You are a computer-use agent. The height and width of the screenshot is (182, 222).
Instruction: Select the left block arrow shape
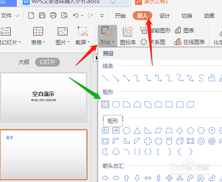(x=116, y=178)
